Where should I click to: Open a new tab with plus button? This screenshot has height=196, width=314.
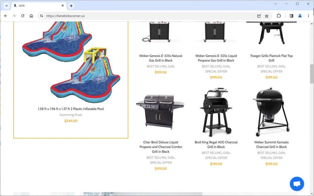coord(71,6)
